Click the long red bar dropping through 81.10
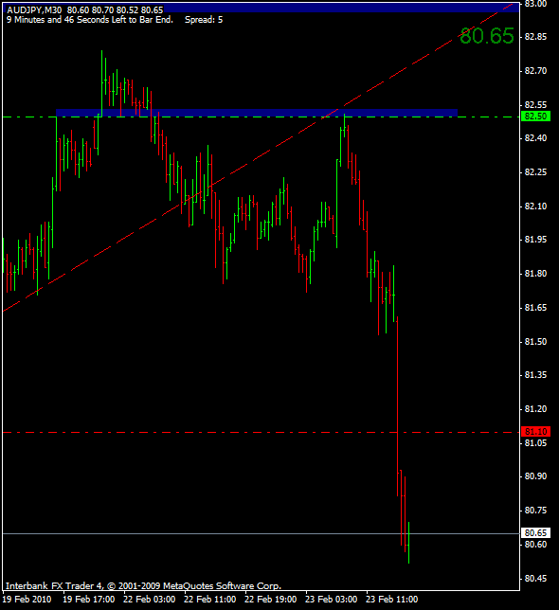The width and height of the screenshot is (559, 610). 397,406
